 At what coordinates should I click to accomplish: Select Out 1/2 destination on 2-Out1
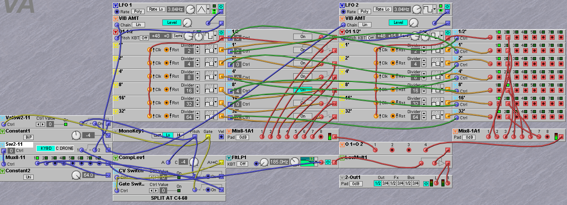tap(378, 183)
